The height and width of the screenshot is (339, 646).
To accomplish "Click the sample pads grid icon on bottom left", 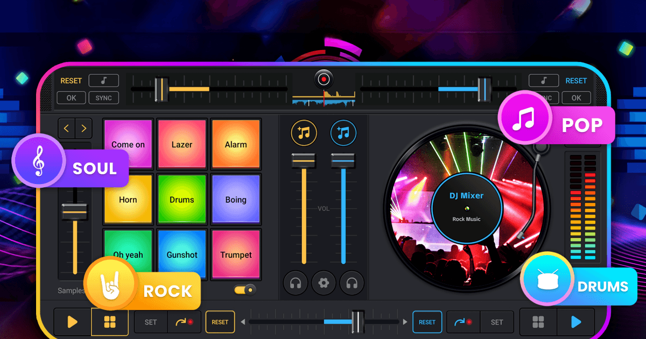I will point(109,322).
